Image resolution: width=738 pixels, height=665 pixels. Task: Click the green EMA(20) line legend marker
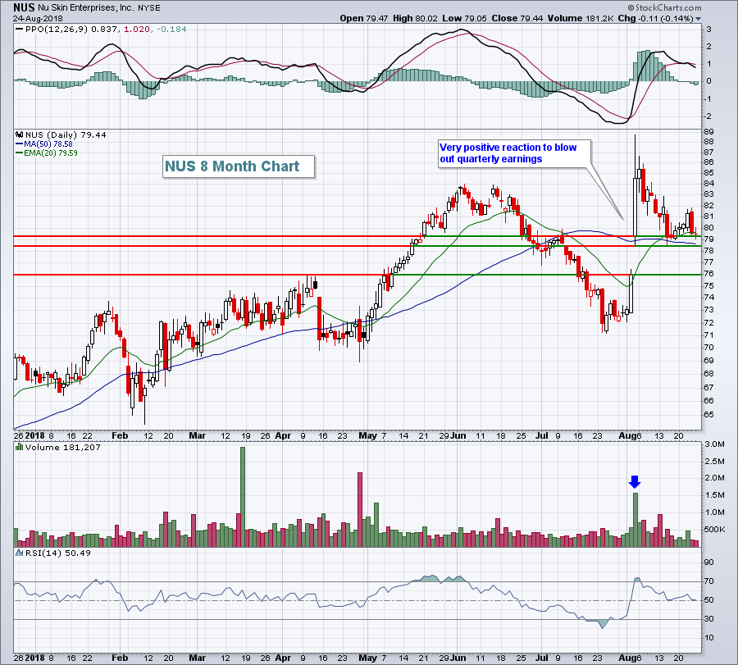(x=20, y=153)
